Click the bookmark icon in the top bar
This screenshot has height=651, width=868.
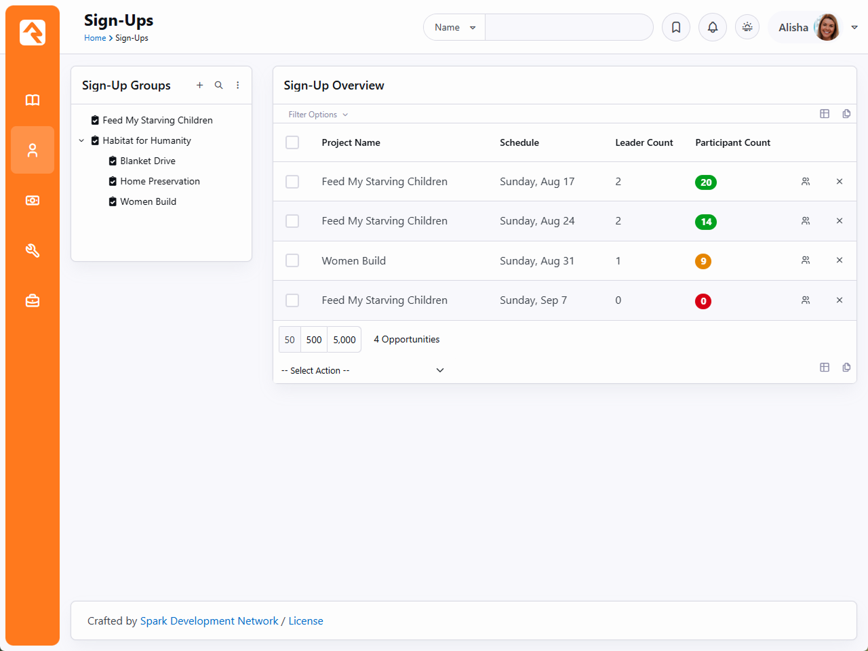(676, 27)
